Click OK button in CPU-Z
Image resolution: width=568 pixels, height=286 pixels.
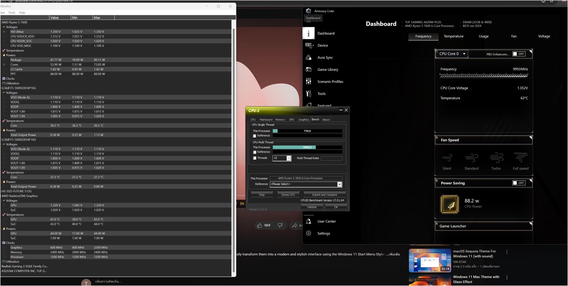click(x=336, y=207)
